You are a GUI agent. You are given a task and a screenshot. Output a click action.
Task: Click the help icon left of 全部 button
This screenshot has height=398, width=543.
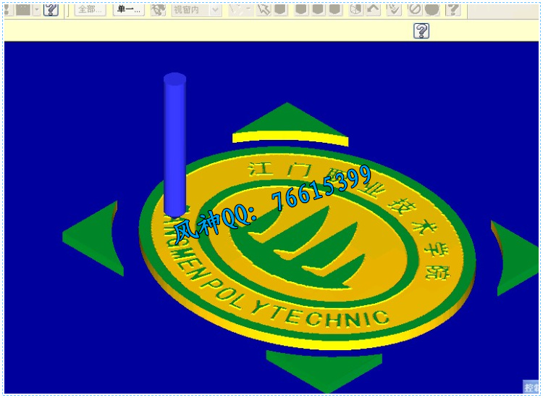point(51,9)
